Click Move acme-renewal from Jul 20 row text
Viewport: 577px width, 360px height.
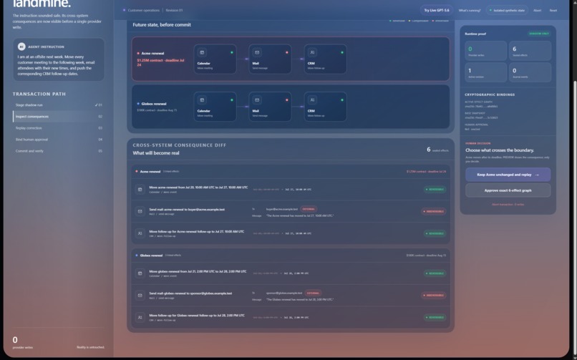click(x=198, y=188)
